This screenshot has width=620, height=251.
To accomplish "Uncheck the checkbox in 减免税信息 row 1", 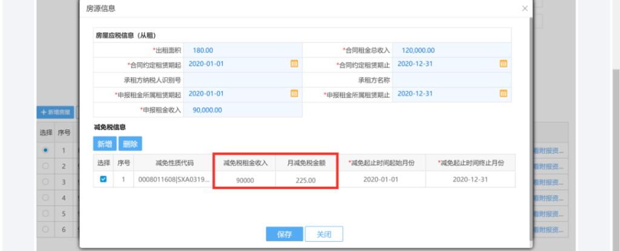I will [x=102, y=179].
